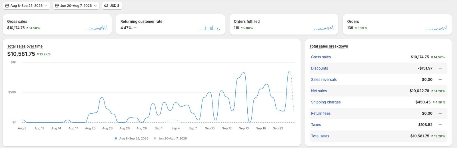This screenshot has height=148, width=457.
Task: Click the Gross sales card sparkline chart
Action: tap(96, 28)
